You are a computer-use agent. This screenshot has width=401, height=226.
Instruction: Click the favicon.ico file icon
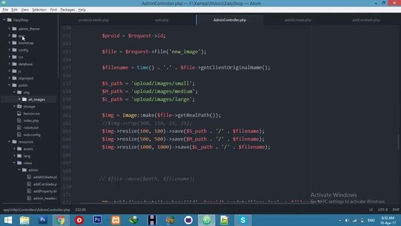click(19, 113)
